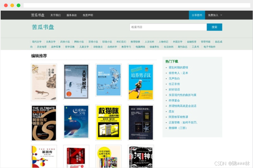Open the 动物生活史 book cover
This screenshot has width=253, height=168.
tap(44, 82)
